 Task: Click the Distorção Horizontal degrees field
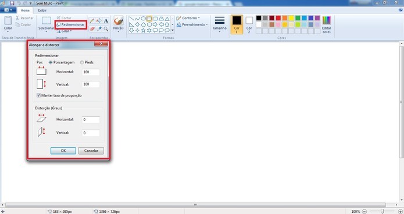91,120
